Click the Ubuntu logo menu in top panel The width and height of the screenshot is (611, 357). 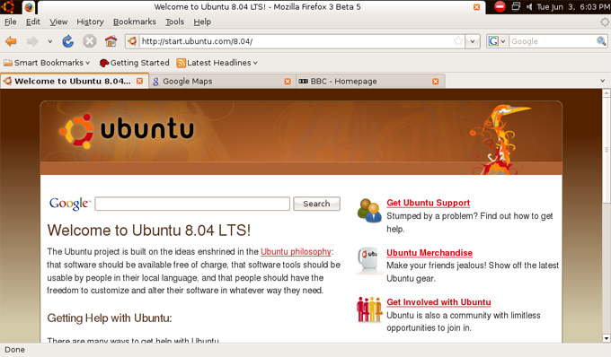[x=8, y=6]
